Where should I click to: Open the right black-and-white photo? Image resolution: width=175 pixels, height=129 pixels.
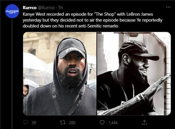coord(134,73)
